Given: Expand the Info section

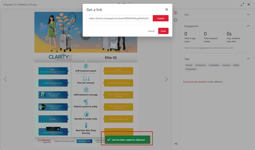Looking at the screenshot, I should coord(248,14).
